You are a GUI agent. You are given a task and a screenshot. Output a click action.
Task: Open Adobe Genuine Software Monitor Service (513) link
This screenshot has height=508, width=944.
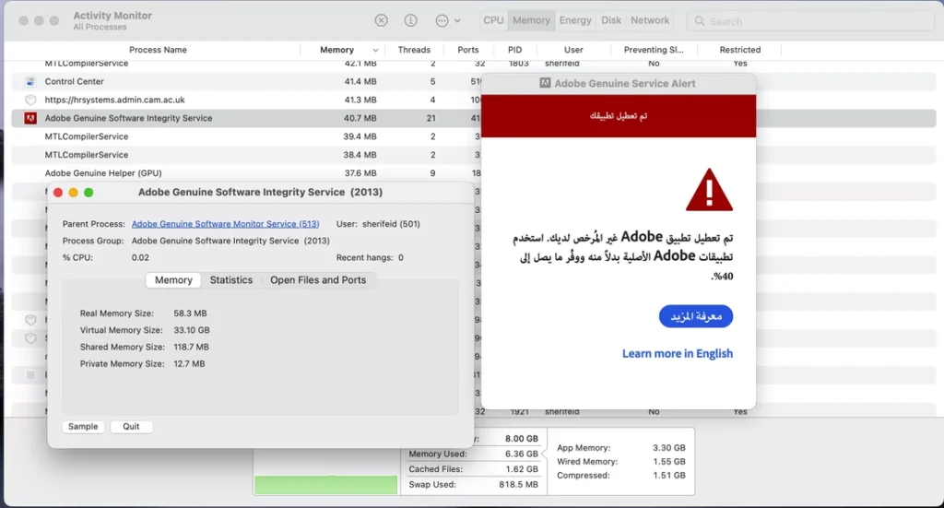point(225,224)
